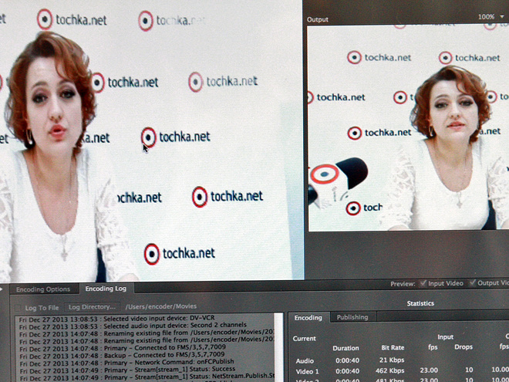Toggle the Output Video preview checkbox
509x382 pixels.
[472, 283]
